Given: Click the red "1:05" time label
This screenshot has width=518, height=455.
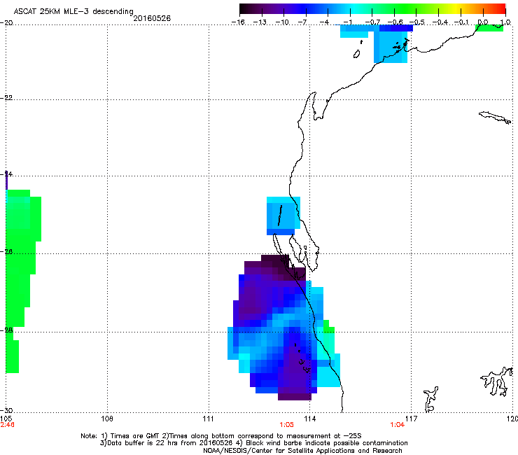Looking at the screenshot, I should 286,425.
